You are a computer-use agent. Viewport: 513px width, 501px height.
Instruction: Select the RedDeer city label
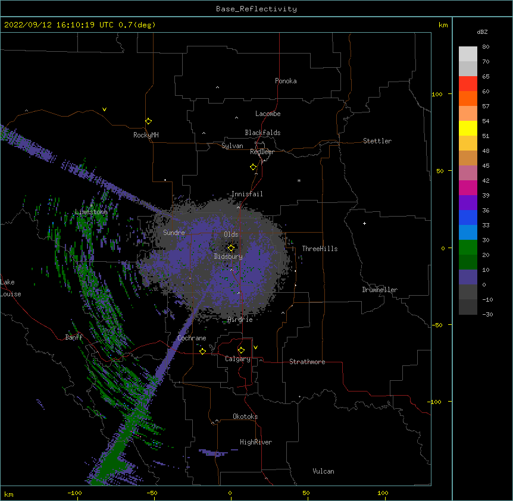tap(262, 152)
